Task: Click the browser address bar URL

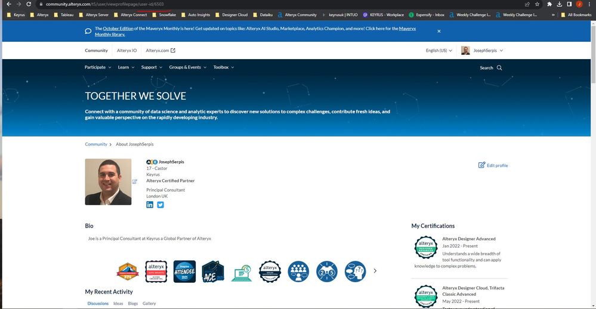Action: tap(104, 4)
